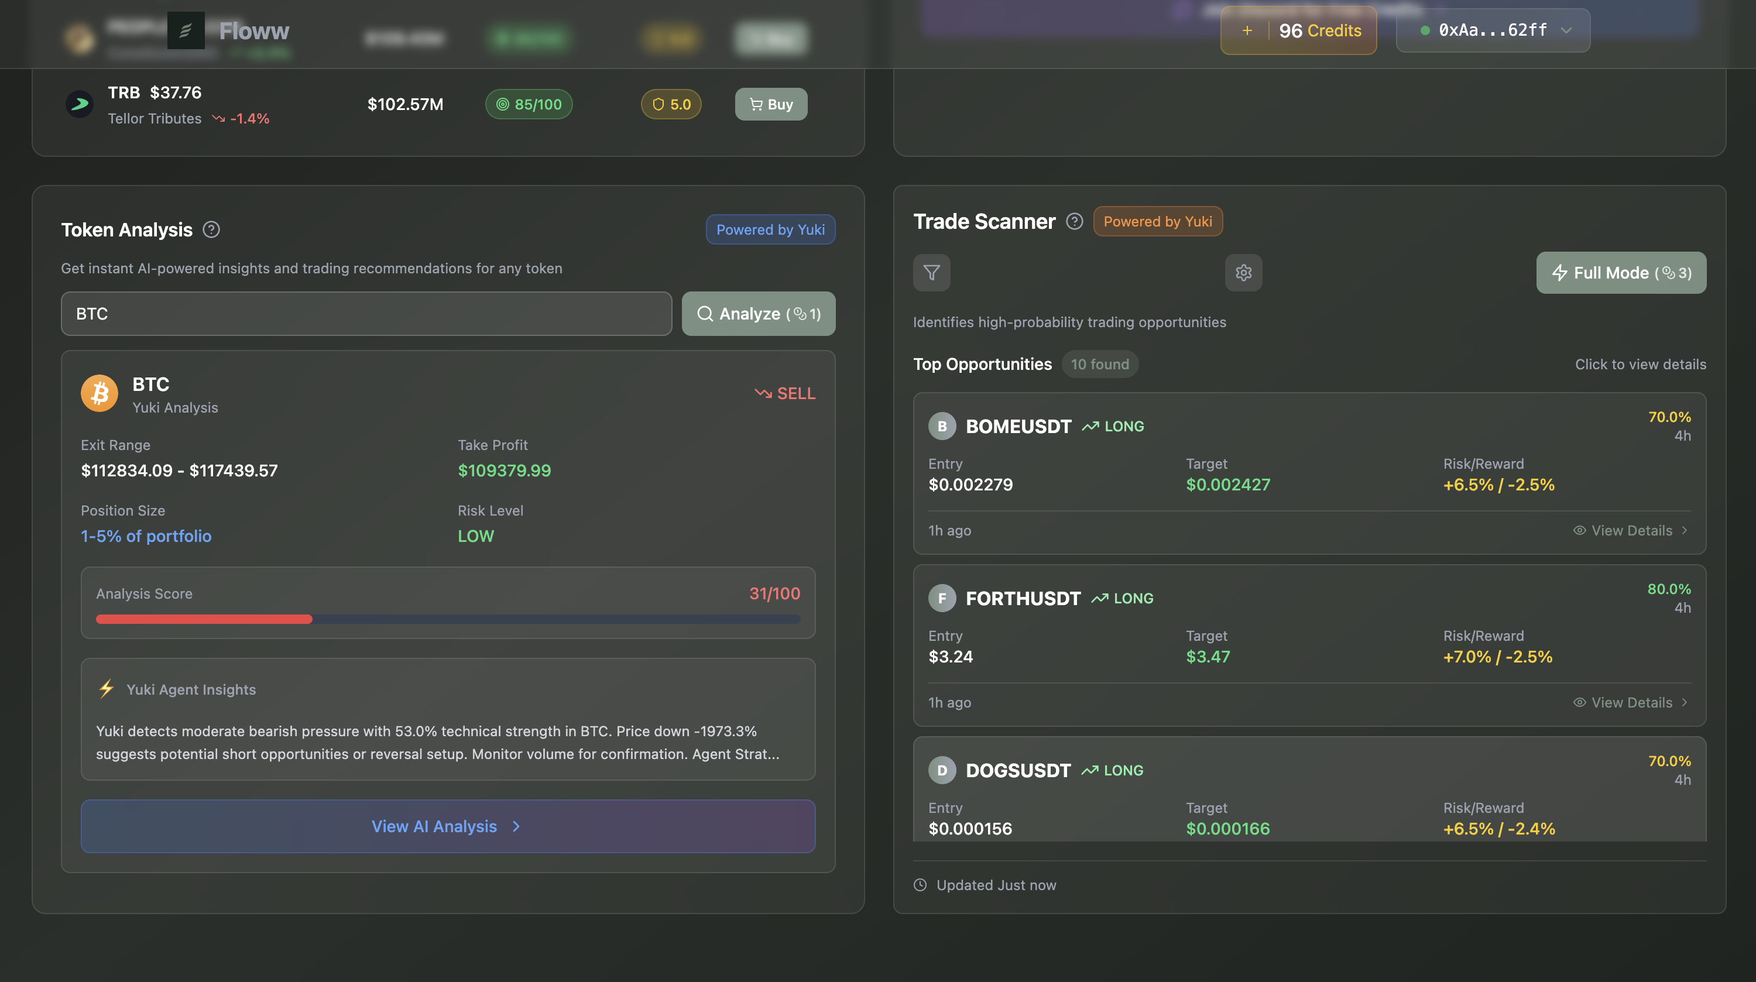Open Trade Scanner settings gear icon
The image size is (1756, 982).
pyautogui.click(x=1243, y=273)
